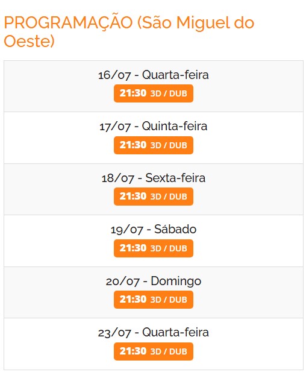This screenshot has width=306, height=375.
Task: Select the 21:30 session on 17/07
Action: click(154, 145)
